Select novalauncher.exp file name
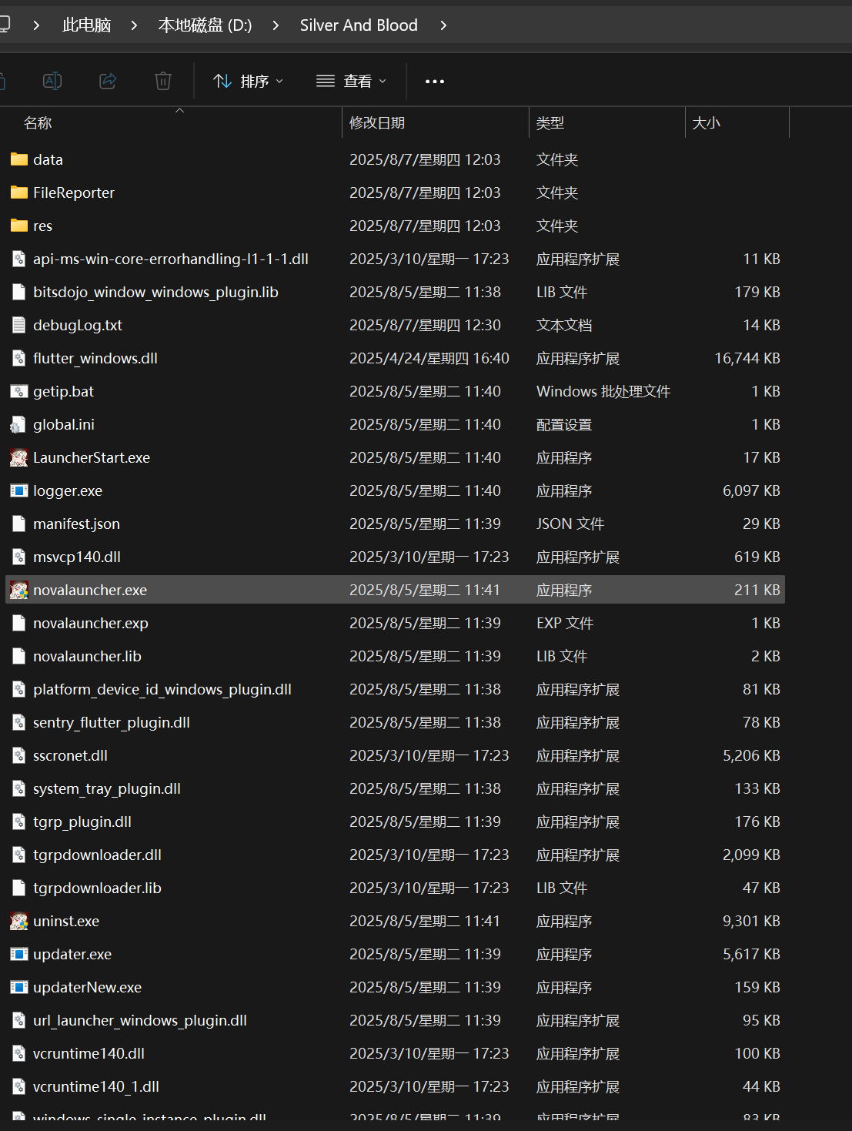852x1131 pixels. pyautogui.click(x=91, y=623)
